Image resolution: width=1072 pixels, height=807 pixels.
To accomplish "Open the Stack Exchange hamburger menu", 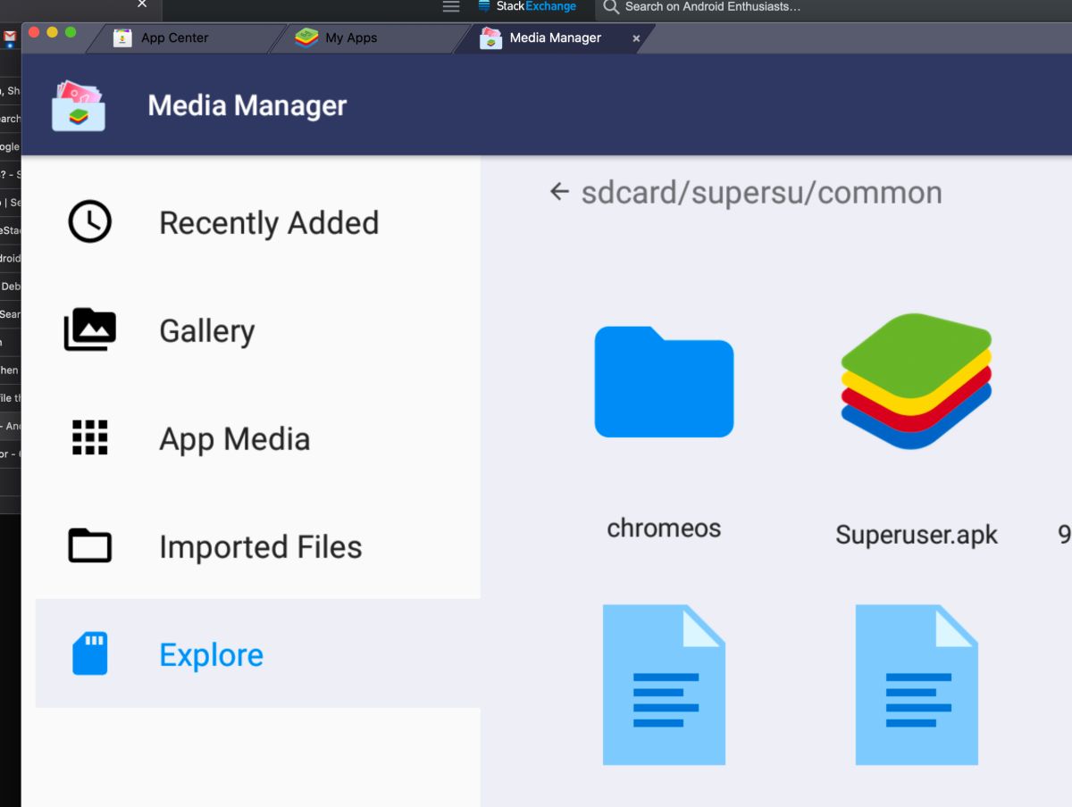I will coord(451,7).
